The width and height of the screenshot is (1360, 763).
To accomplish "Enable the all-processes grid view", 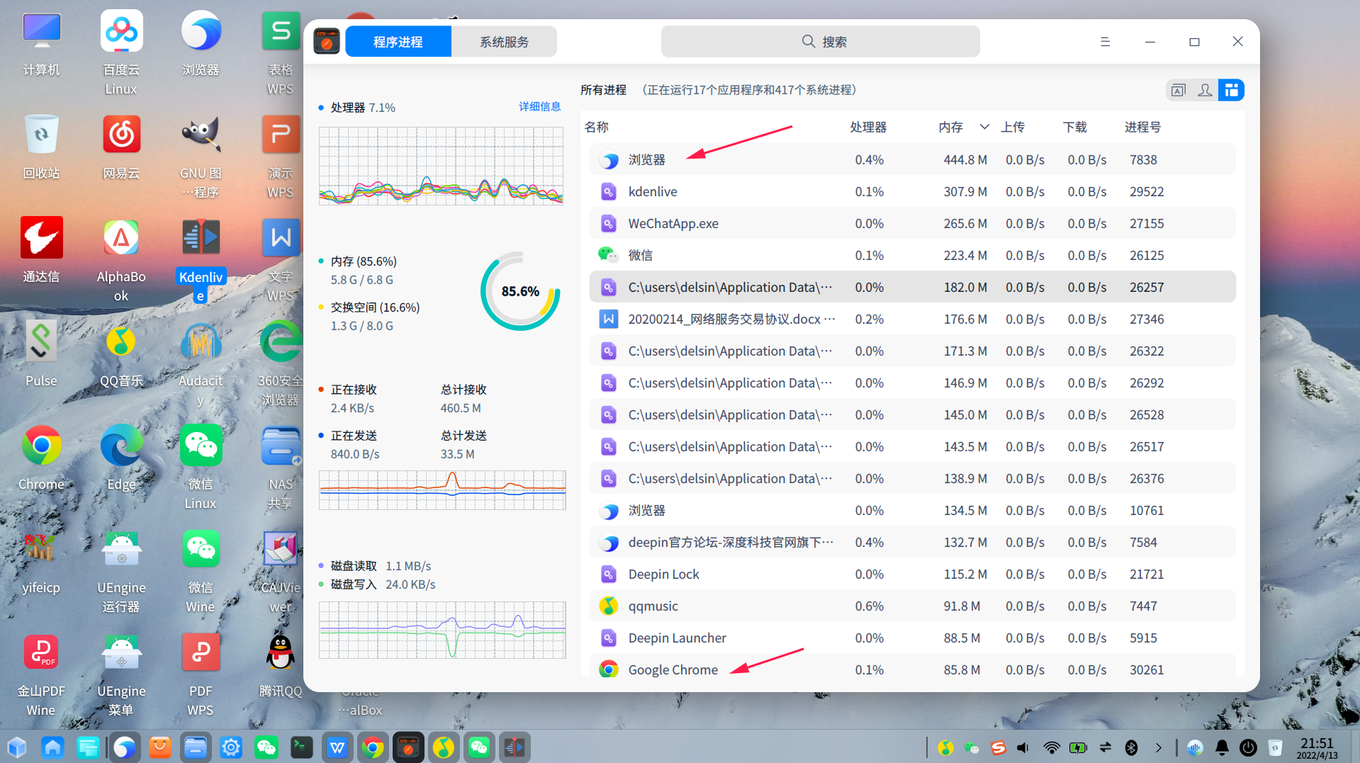I will [1232, 90].
